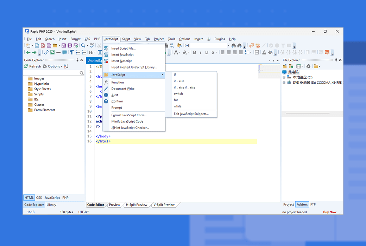This screenshot has height=246, width=366.
Task: Click the Buy Now link
Action: pos(330,212)
